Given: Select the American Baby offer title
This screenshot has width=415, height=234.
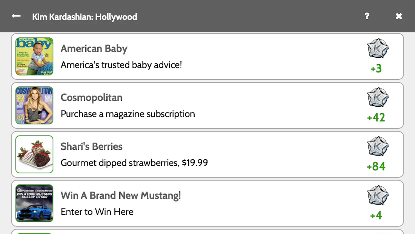Looking at the screenshot, I should click(x=94, y=49).
